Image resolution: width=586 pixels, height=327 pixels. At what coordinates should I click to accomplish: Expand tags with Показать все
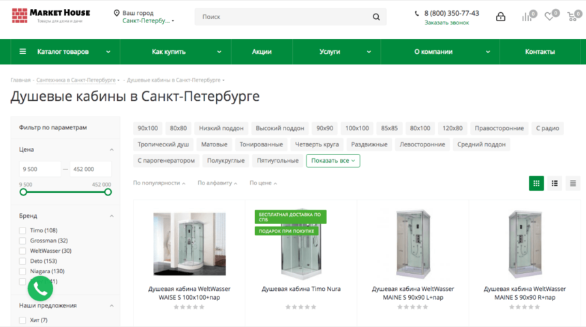tap(333, 161)
